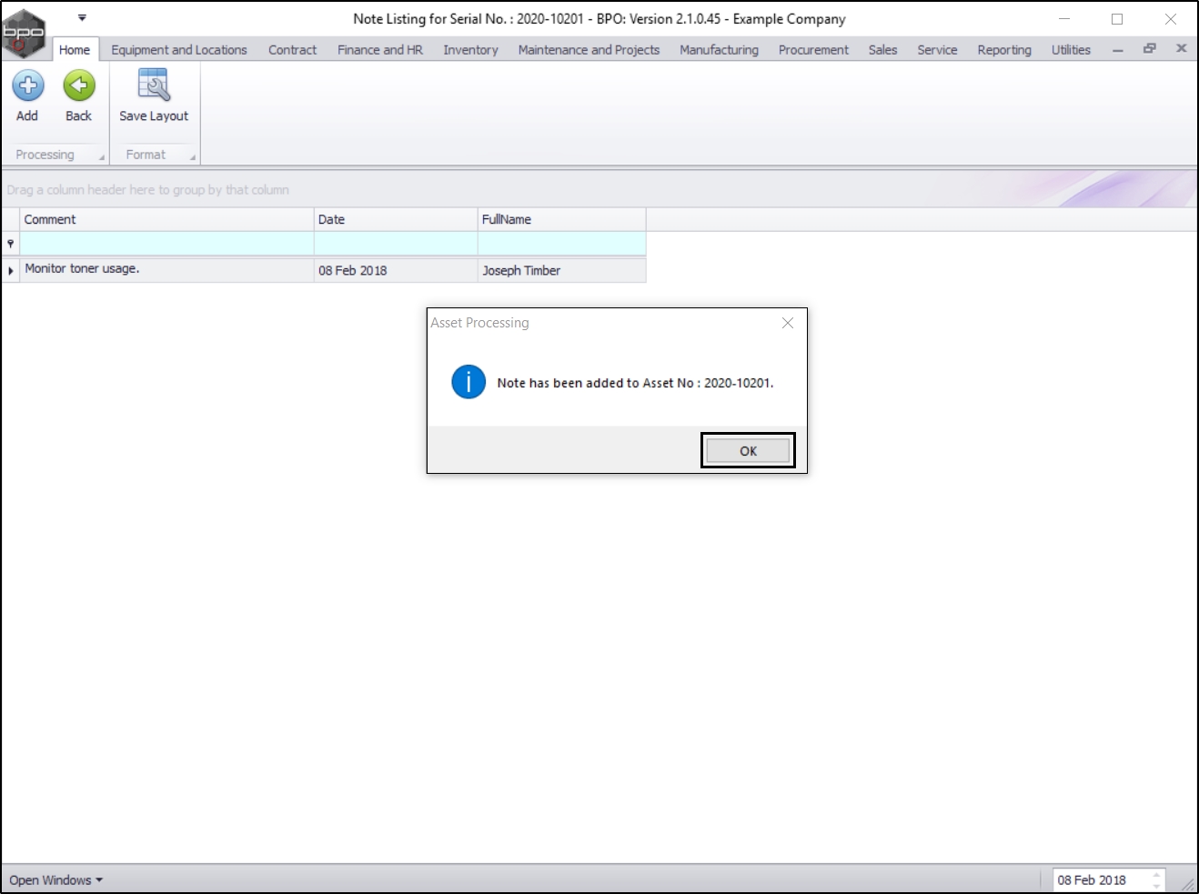Screen dimensions: 1199x894
Task: Open the Utilities tab
Action: pos(1071,50)
